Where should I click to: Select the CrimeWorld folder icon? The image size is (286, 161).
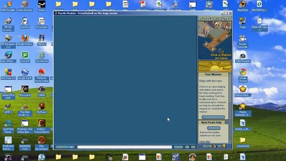[243, 142]
